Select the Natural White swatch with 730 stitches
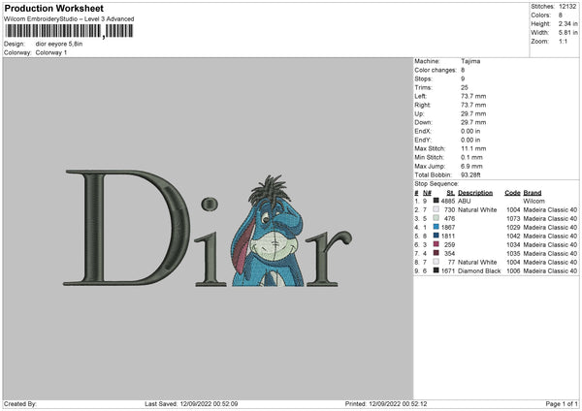This screenshot has width=582, height=411. [x=436, y=209]
